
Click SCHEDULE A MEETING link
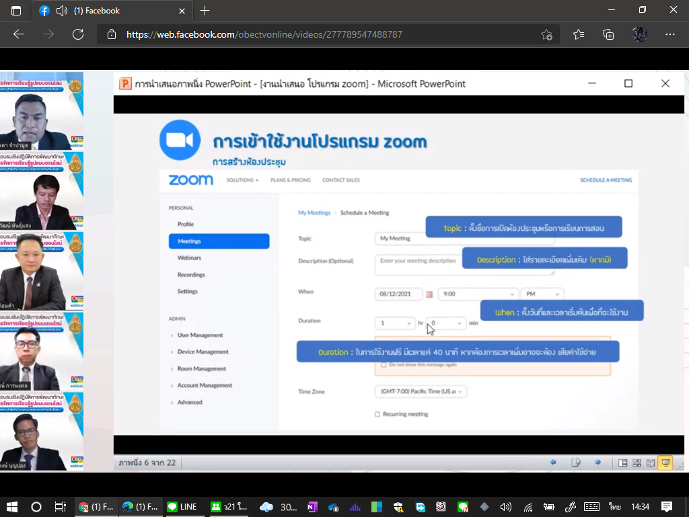tap(606, 180)
